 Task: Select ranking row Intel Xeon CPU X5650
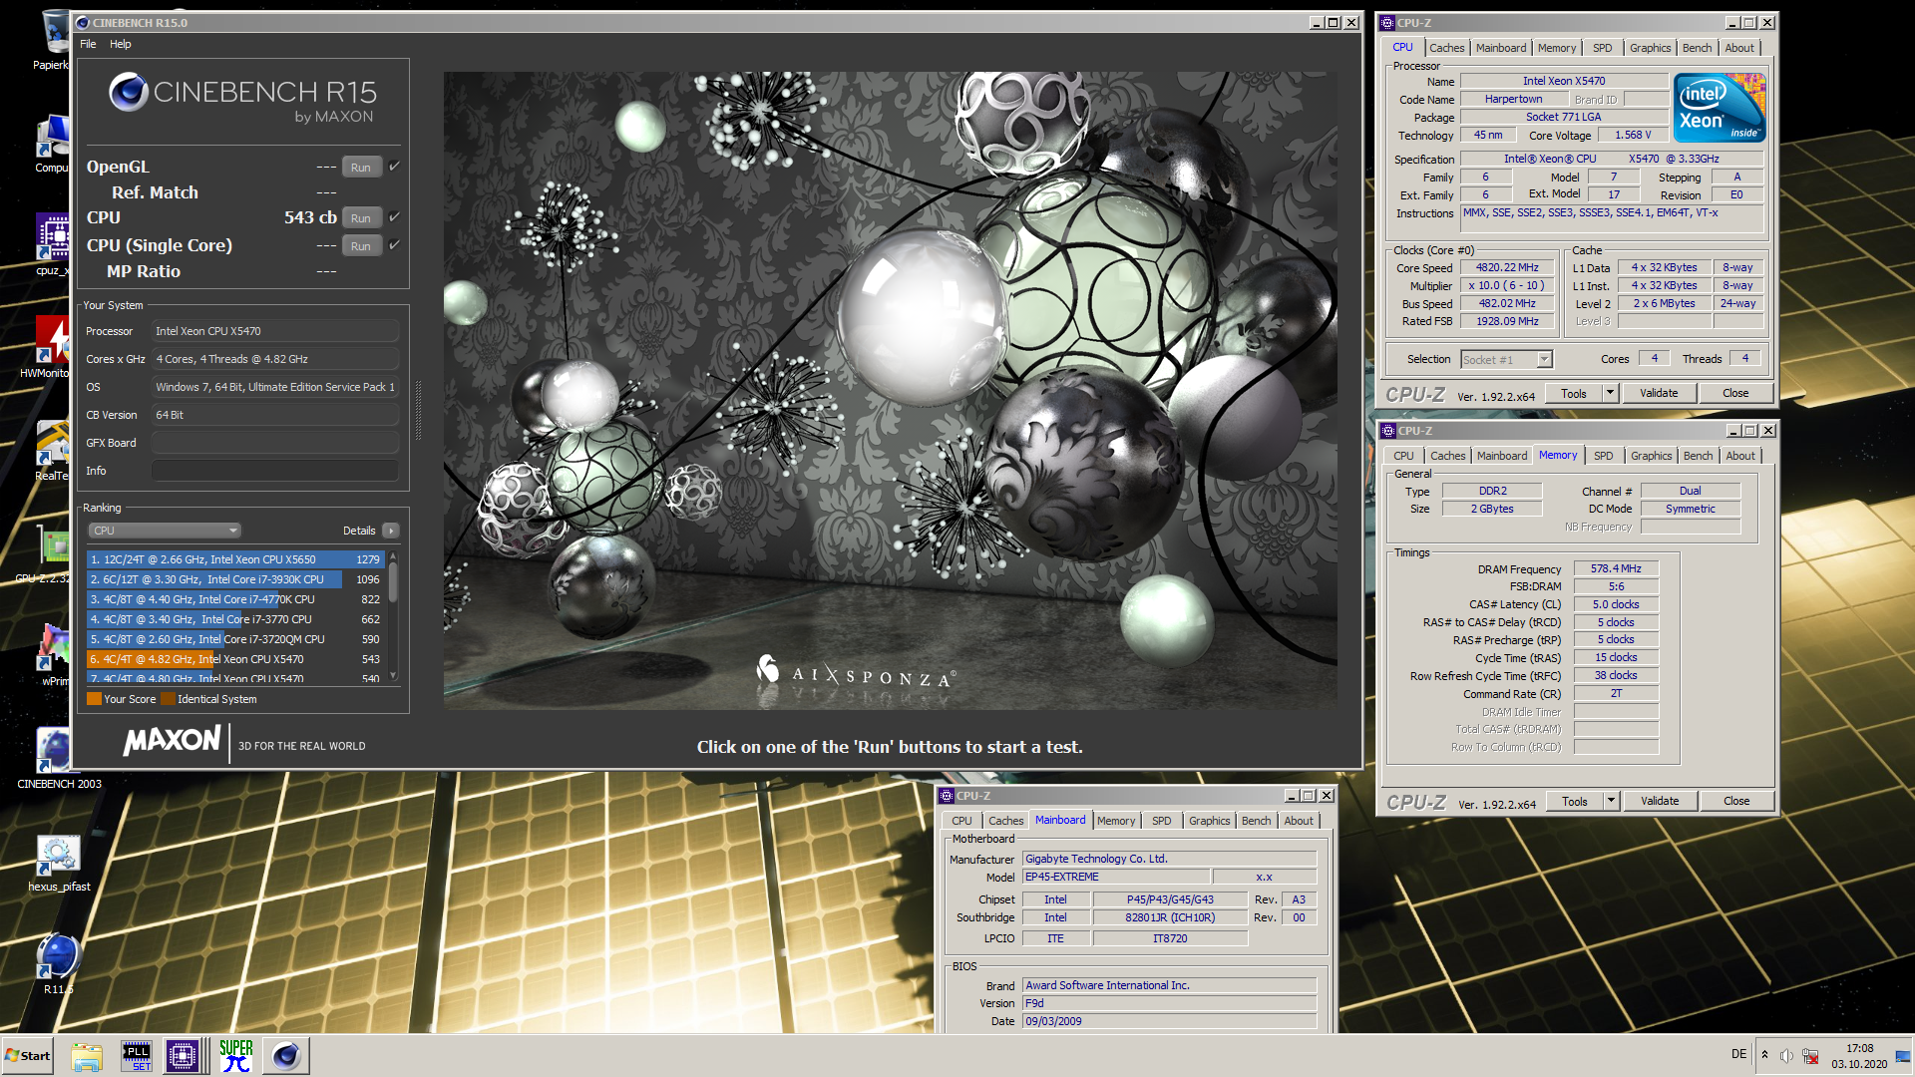235,559
